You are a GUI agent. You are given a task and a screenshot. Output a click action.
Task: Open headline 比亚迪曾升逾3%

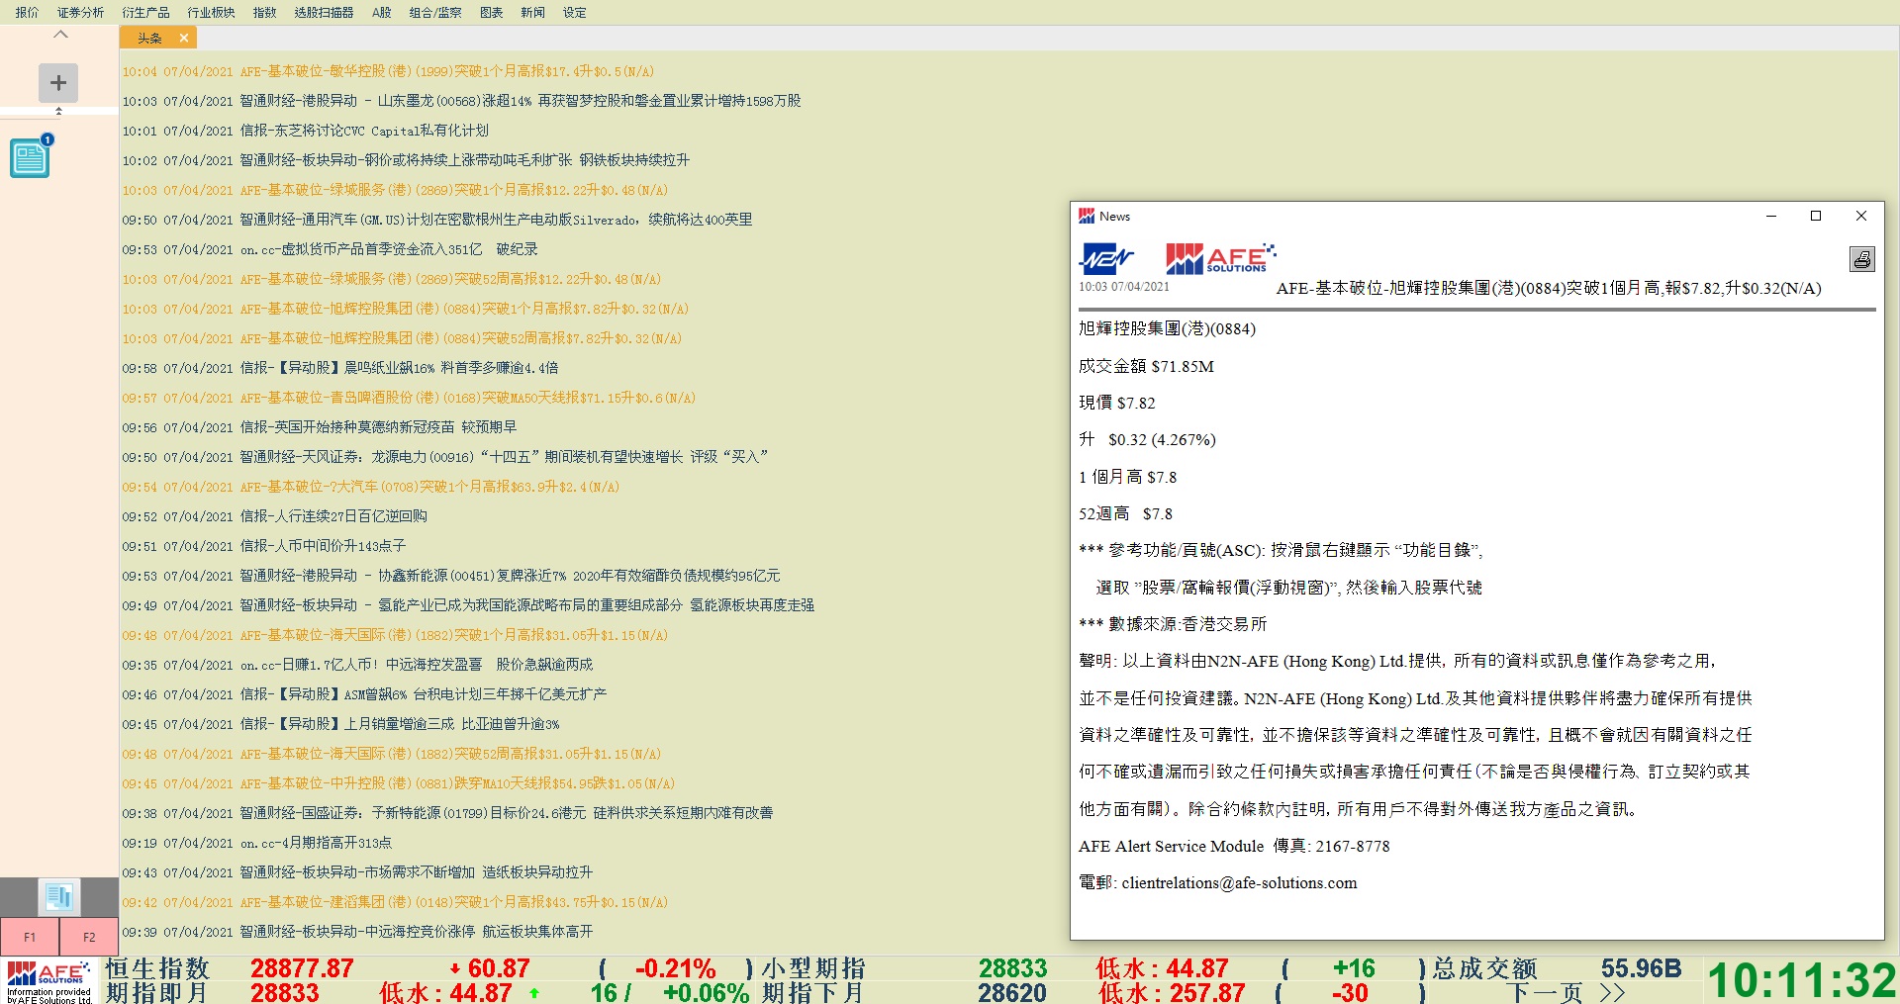(340, 724)
